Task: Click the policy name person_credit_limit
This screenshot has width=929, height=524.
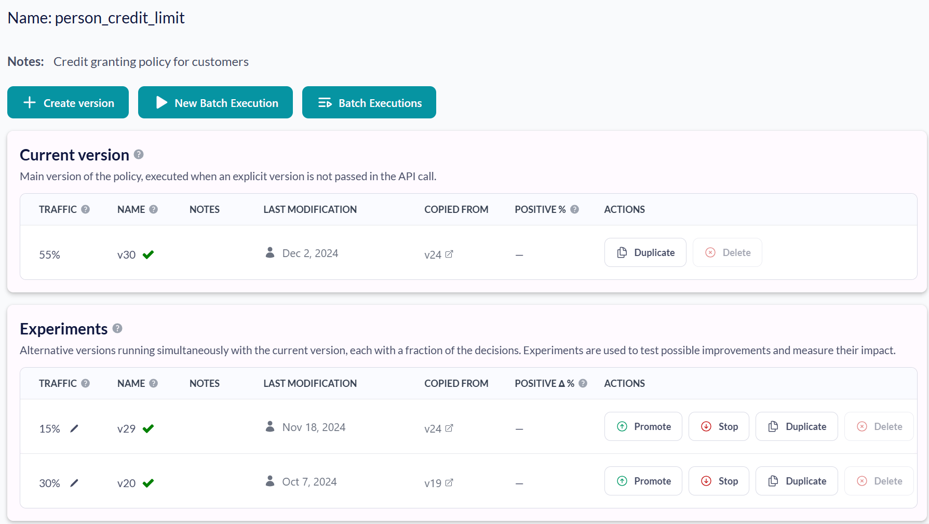Action: click(120, 18)
